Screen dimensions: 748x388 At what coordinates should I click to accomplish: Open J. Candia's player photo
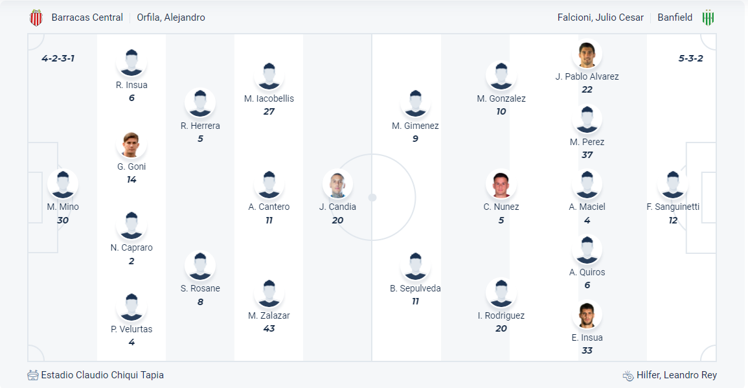[337, 185]
